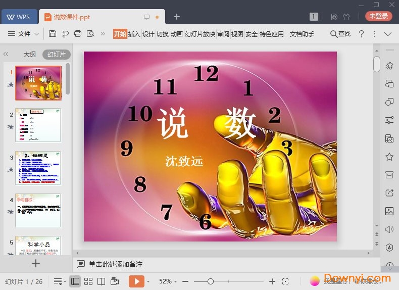Click 单击此处添加备注 notes field
The width and height of the screenshot is (399, 290).
(x=116, y=264)
